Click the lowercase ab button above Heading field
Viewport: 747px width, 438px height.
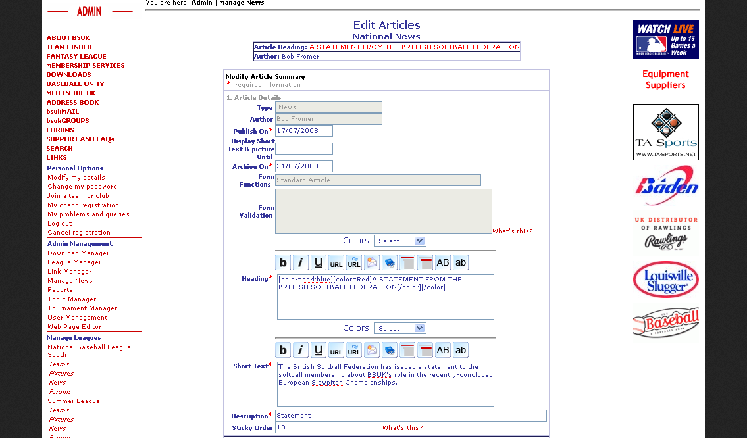point(461,262)
